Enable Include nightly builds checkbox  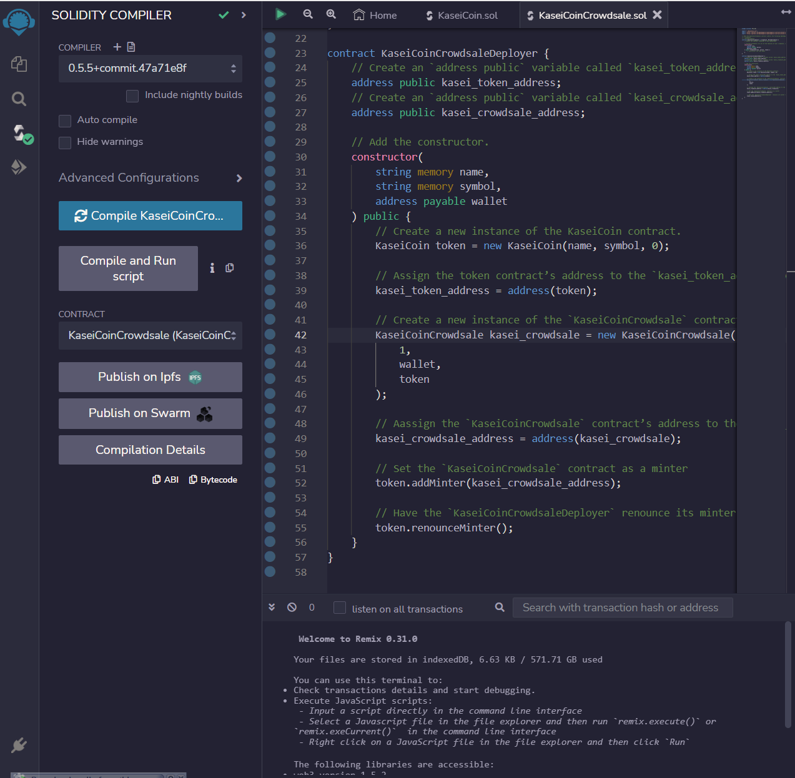point(132,96)
